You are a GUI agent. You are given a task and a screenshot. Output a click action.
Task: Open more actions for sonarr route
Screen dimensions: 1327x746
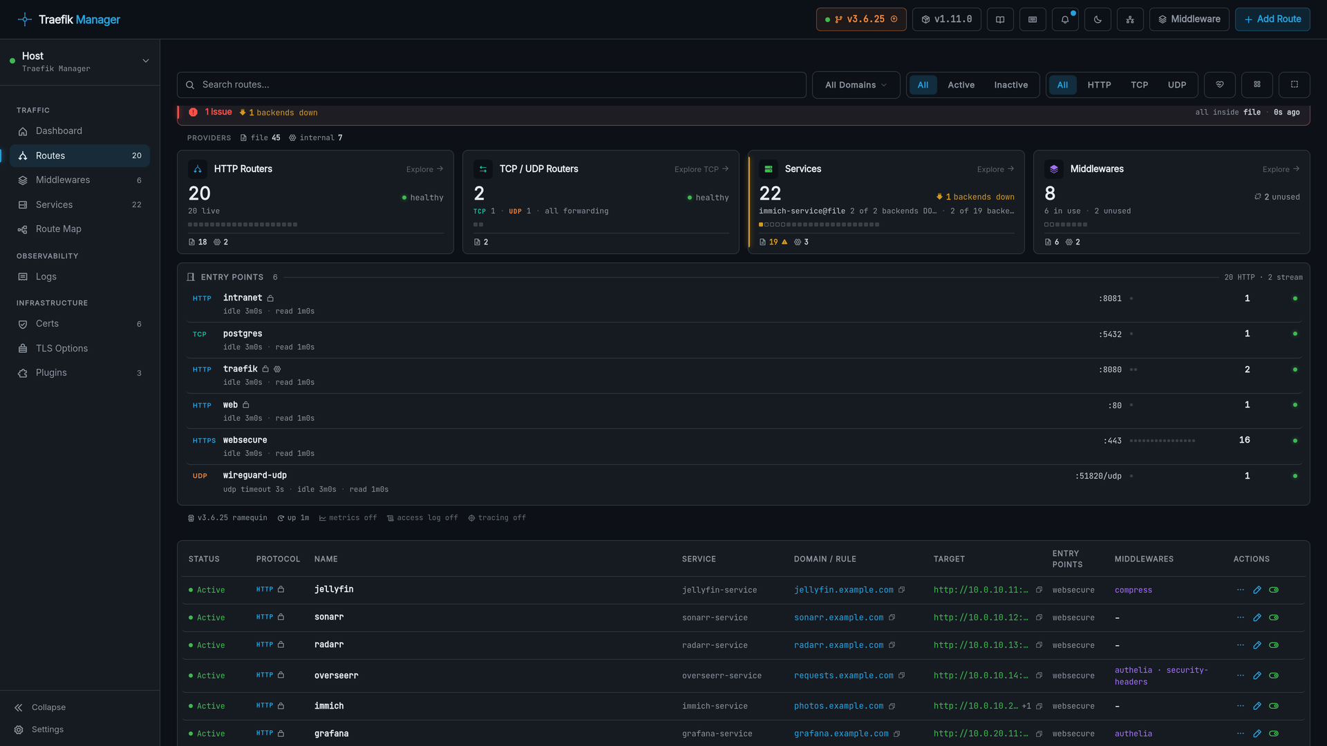point(1241,618)
